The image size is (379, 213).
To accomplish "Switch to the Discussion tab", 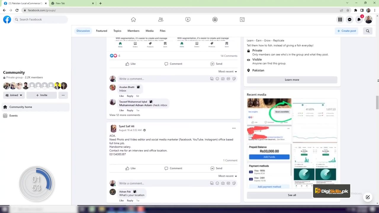I will (x=83, y=31).
